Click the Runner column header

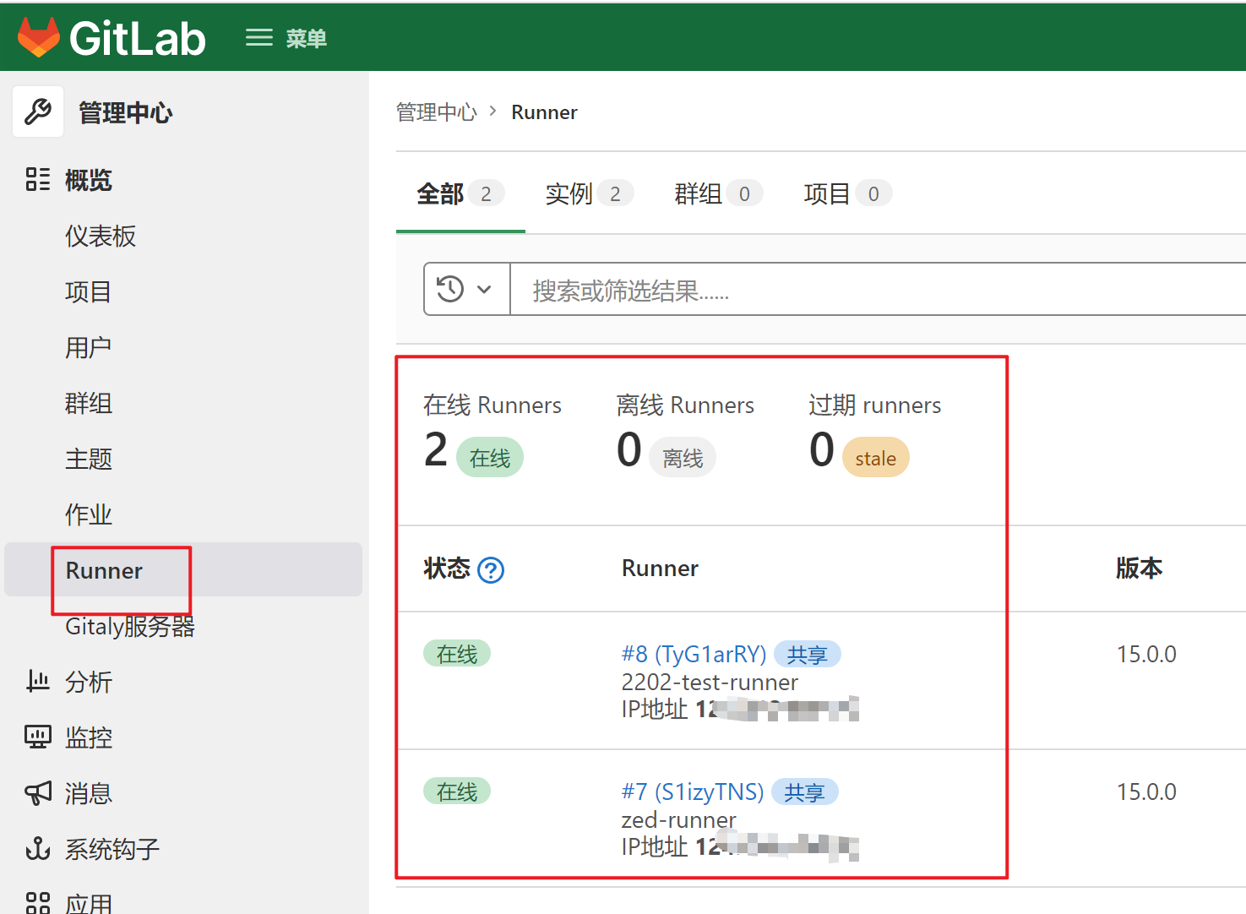[660, 568]
